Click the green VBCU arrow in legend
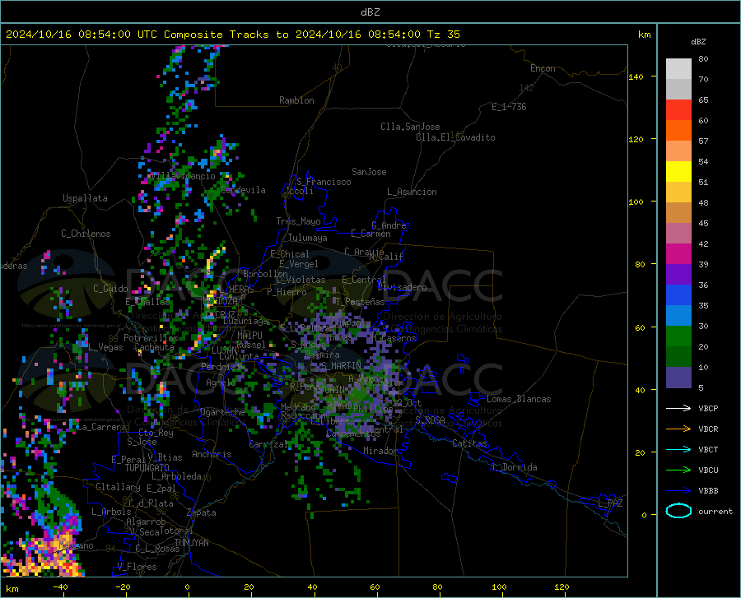The width and height of the screenshot is (741, 598). (678, 471)
